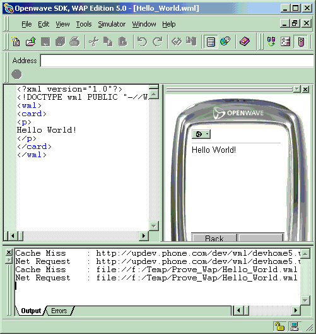Open the File menu
Screen dimensions: 316x334
tap(26, 24)
